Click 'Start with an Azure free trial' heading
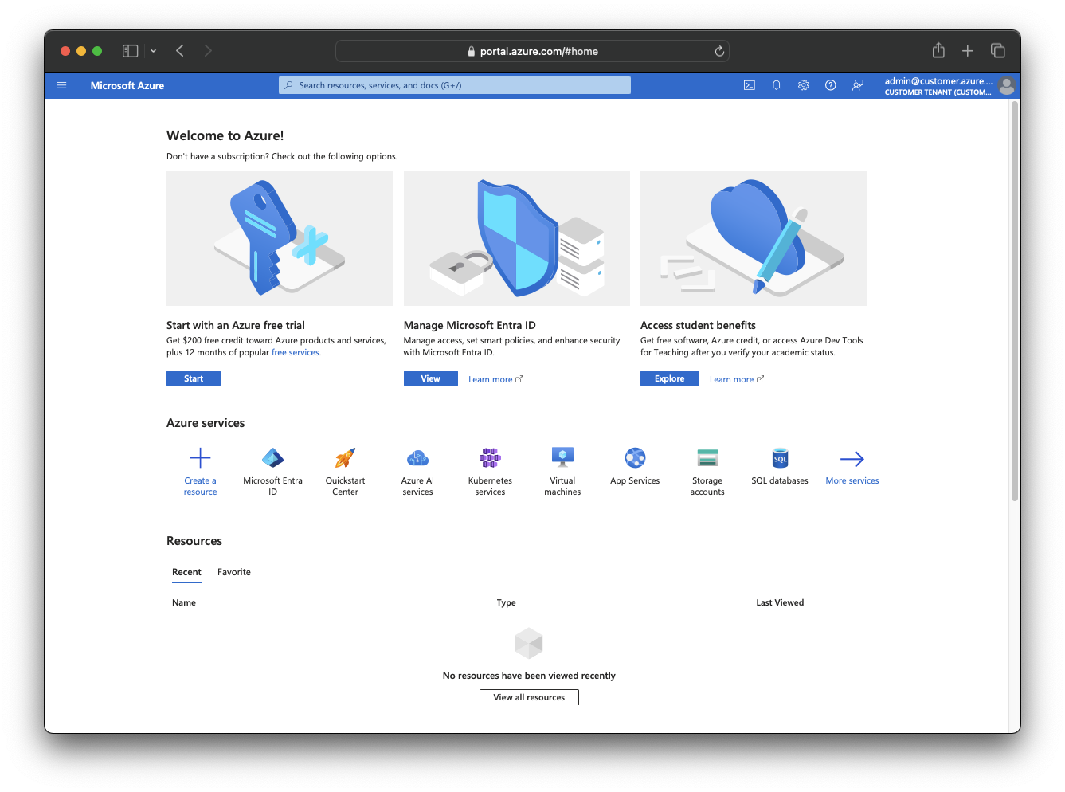The image size is (1065, 792). pyautogui.click(x=236, y=325)
